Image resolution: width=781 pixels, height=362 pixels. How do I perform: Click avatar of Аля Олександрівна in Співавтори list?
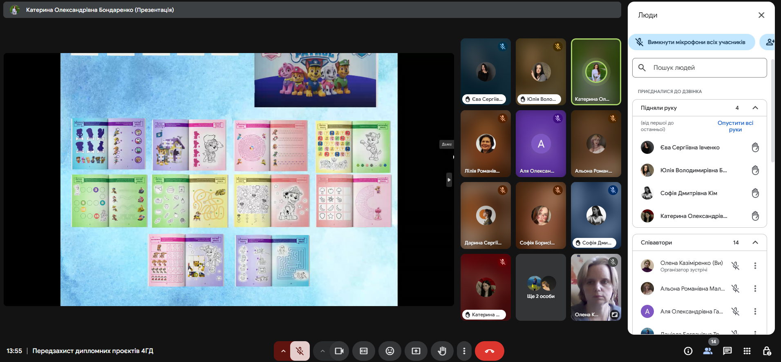tap(647, 311)
